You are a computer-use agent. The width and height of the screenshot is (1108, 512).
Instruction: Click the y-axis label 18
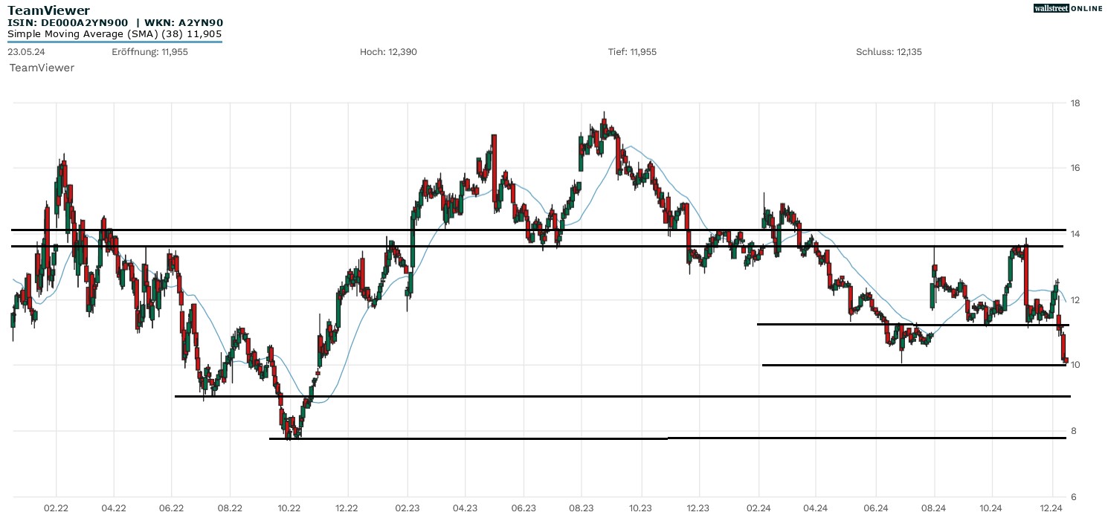[x=1075, y=103]
